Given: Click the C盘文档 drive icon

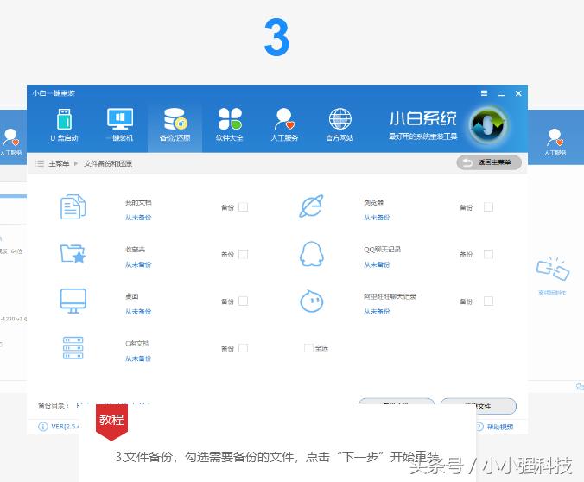Looking at the screenshot, I should click(x=73, y=348).
